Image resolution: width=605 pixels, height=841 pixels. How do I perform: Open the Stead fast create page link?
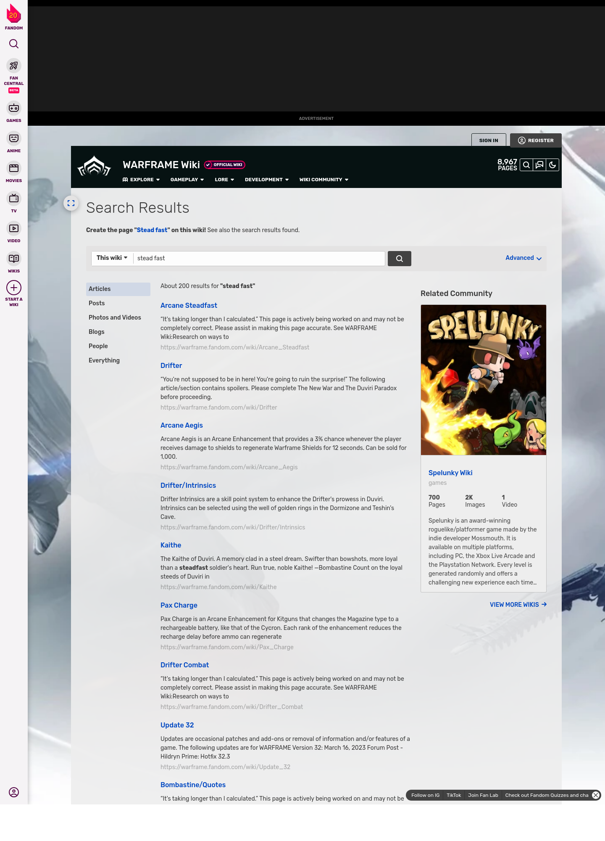[x=152, y=230]
